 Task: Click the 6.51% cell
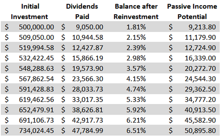pos(136,131)
